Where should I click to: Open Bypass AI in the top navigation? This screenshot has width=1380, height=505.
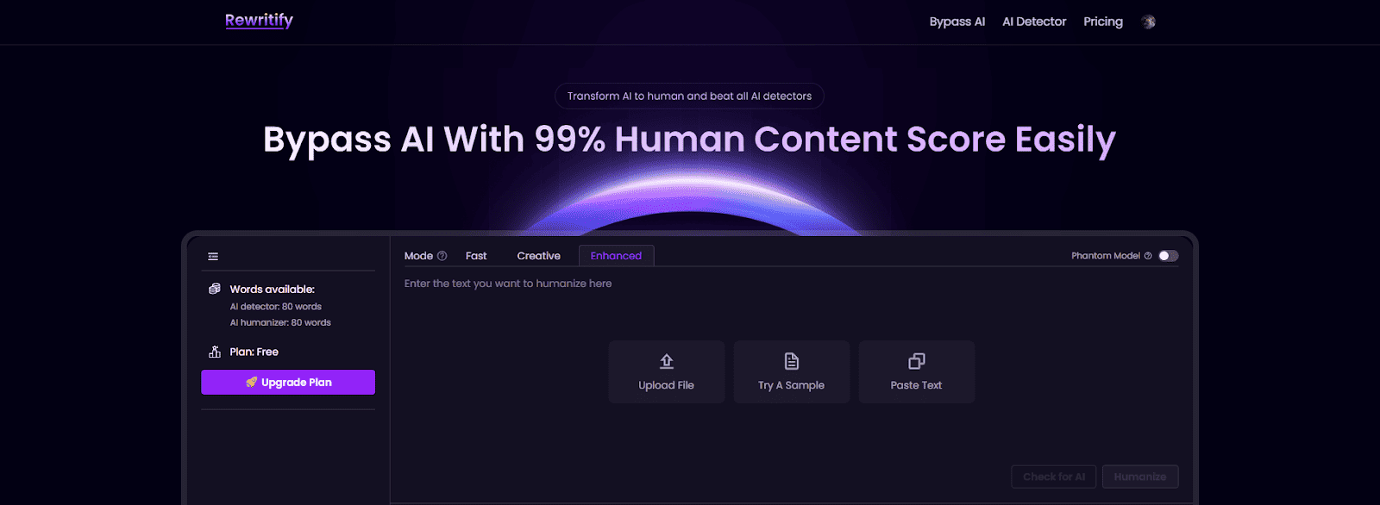pos(957,22)
